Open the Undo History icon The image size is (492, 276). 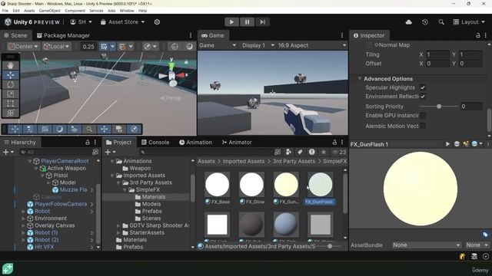pyautogui.click(x=425, y=22)
